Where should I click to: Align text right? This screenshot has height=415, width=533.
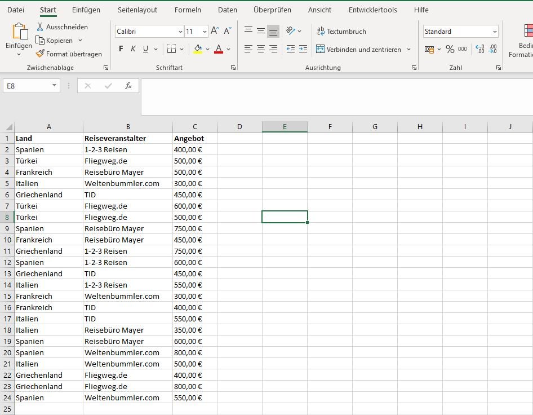point(273,49)
